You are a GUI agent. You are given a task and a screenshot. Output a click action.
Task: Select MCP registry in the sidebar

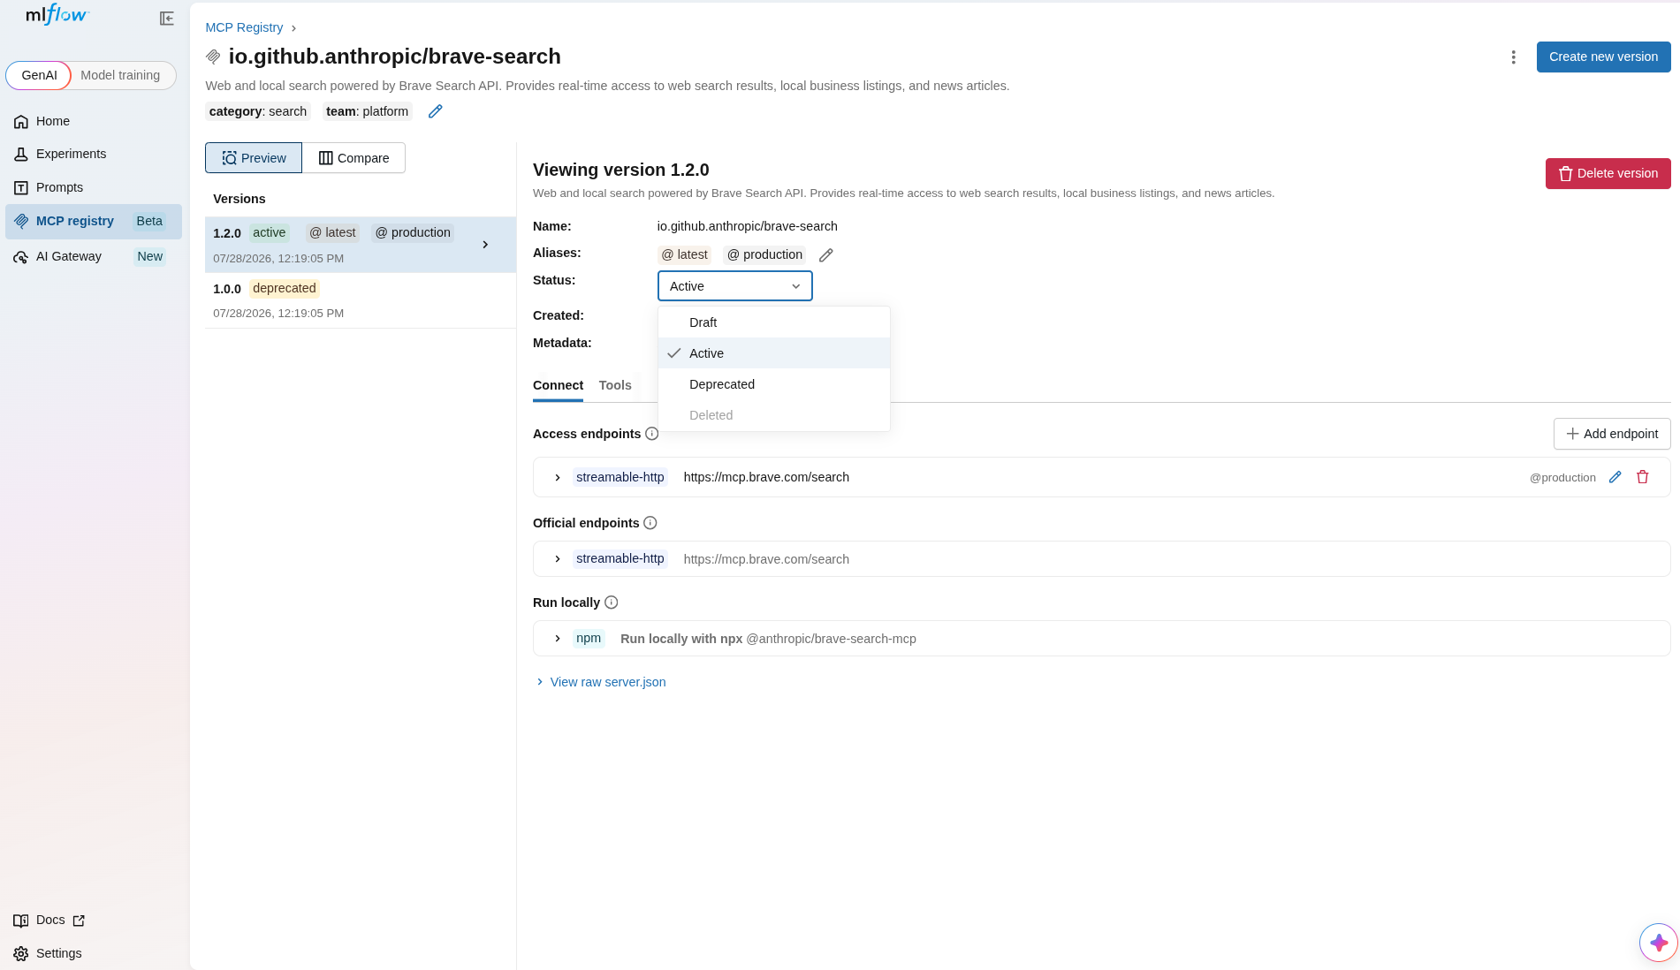94,221
